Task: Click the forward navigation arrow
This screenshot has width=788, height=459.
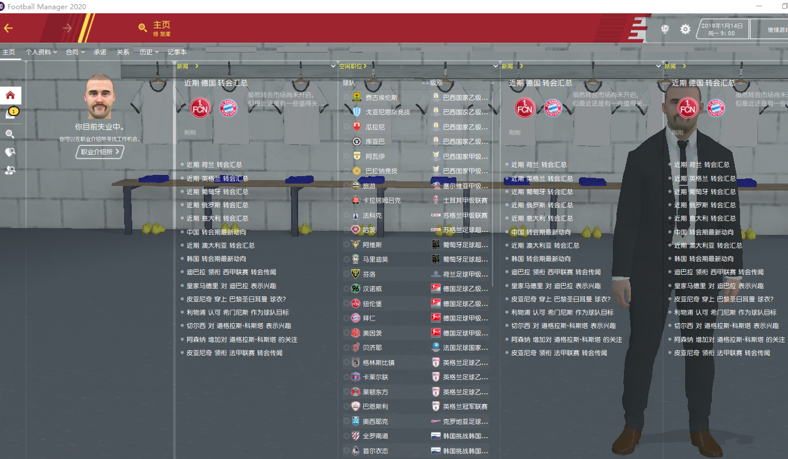Action: pyautogui.click(x=68, y=28)
